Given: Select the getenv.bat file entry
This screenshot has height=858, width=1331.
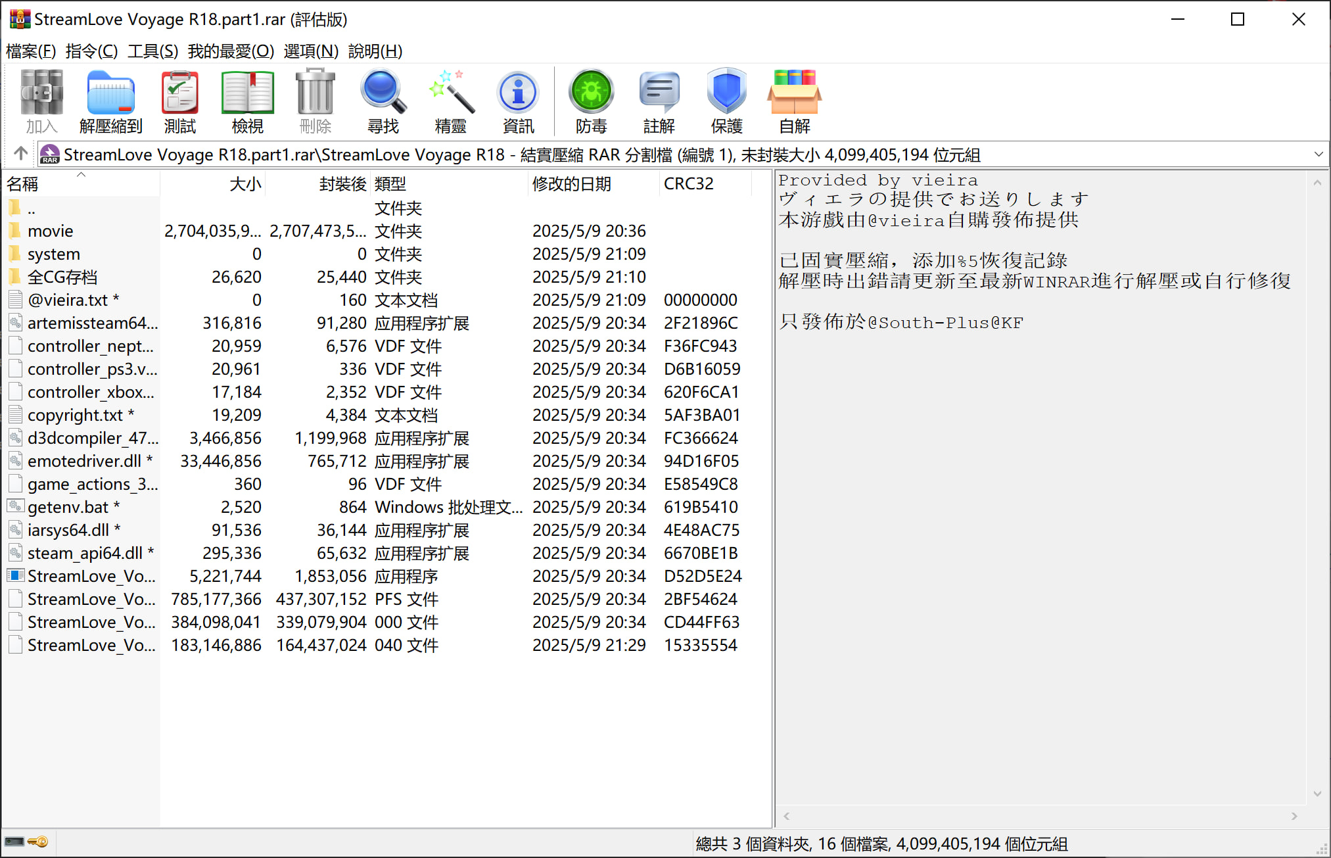Looking at the screenshot, I should 68,507.
